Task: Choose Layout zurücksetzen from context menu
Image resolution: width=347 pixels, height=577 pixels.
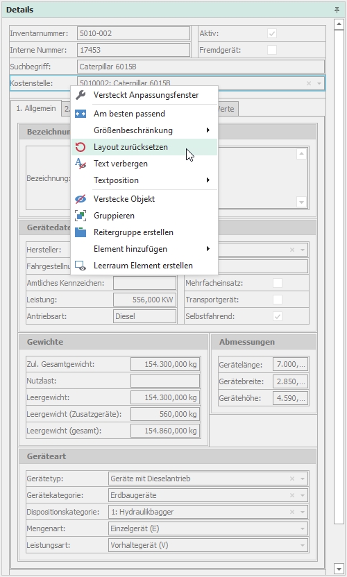Action: pos(144,147)
